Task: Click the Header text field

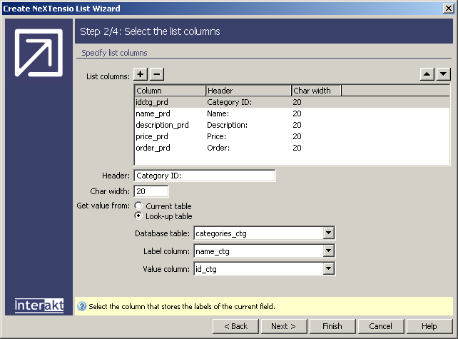Action: [204, 176]
